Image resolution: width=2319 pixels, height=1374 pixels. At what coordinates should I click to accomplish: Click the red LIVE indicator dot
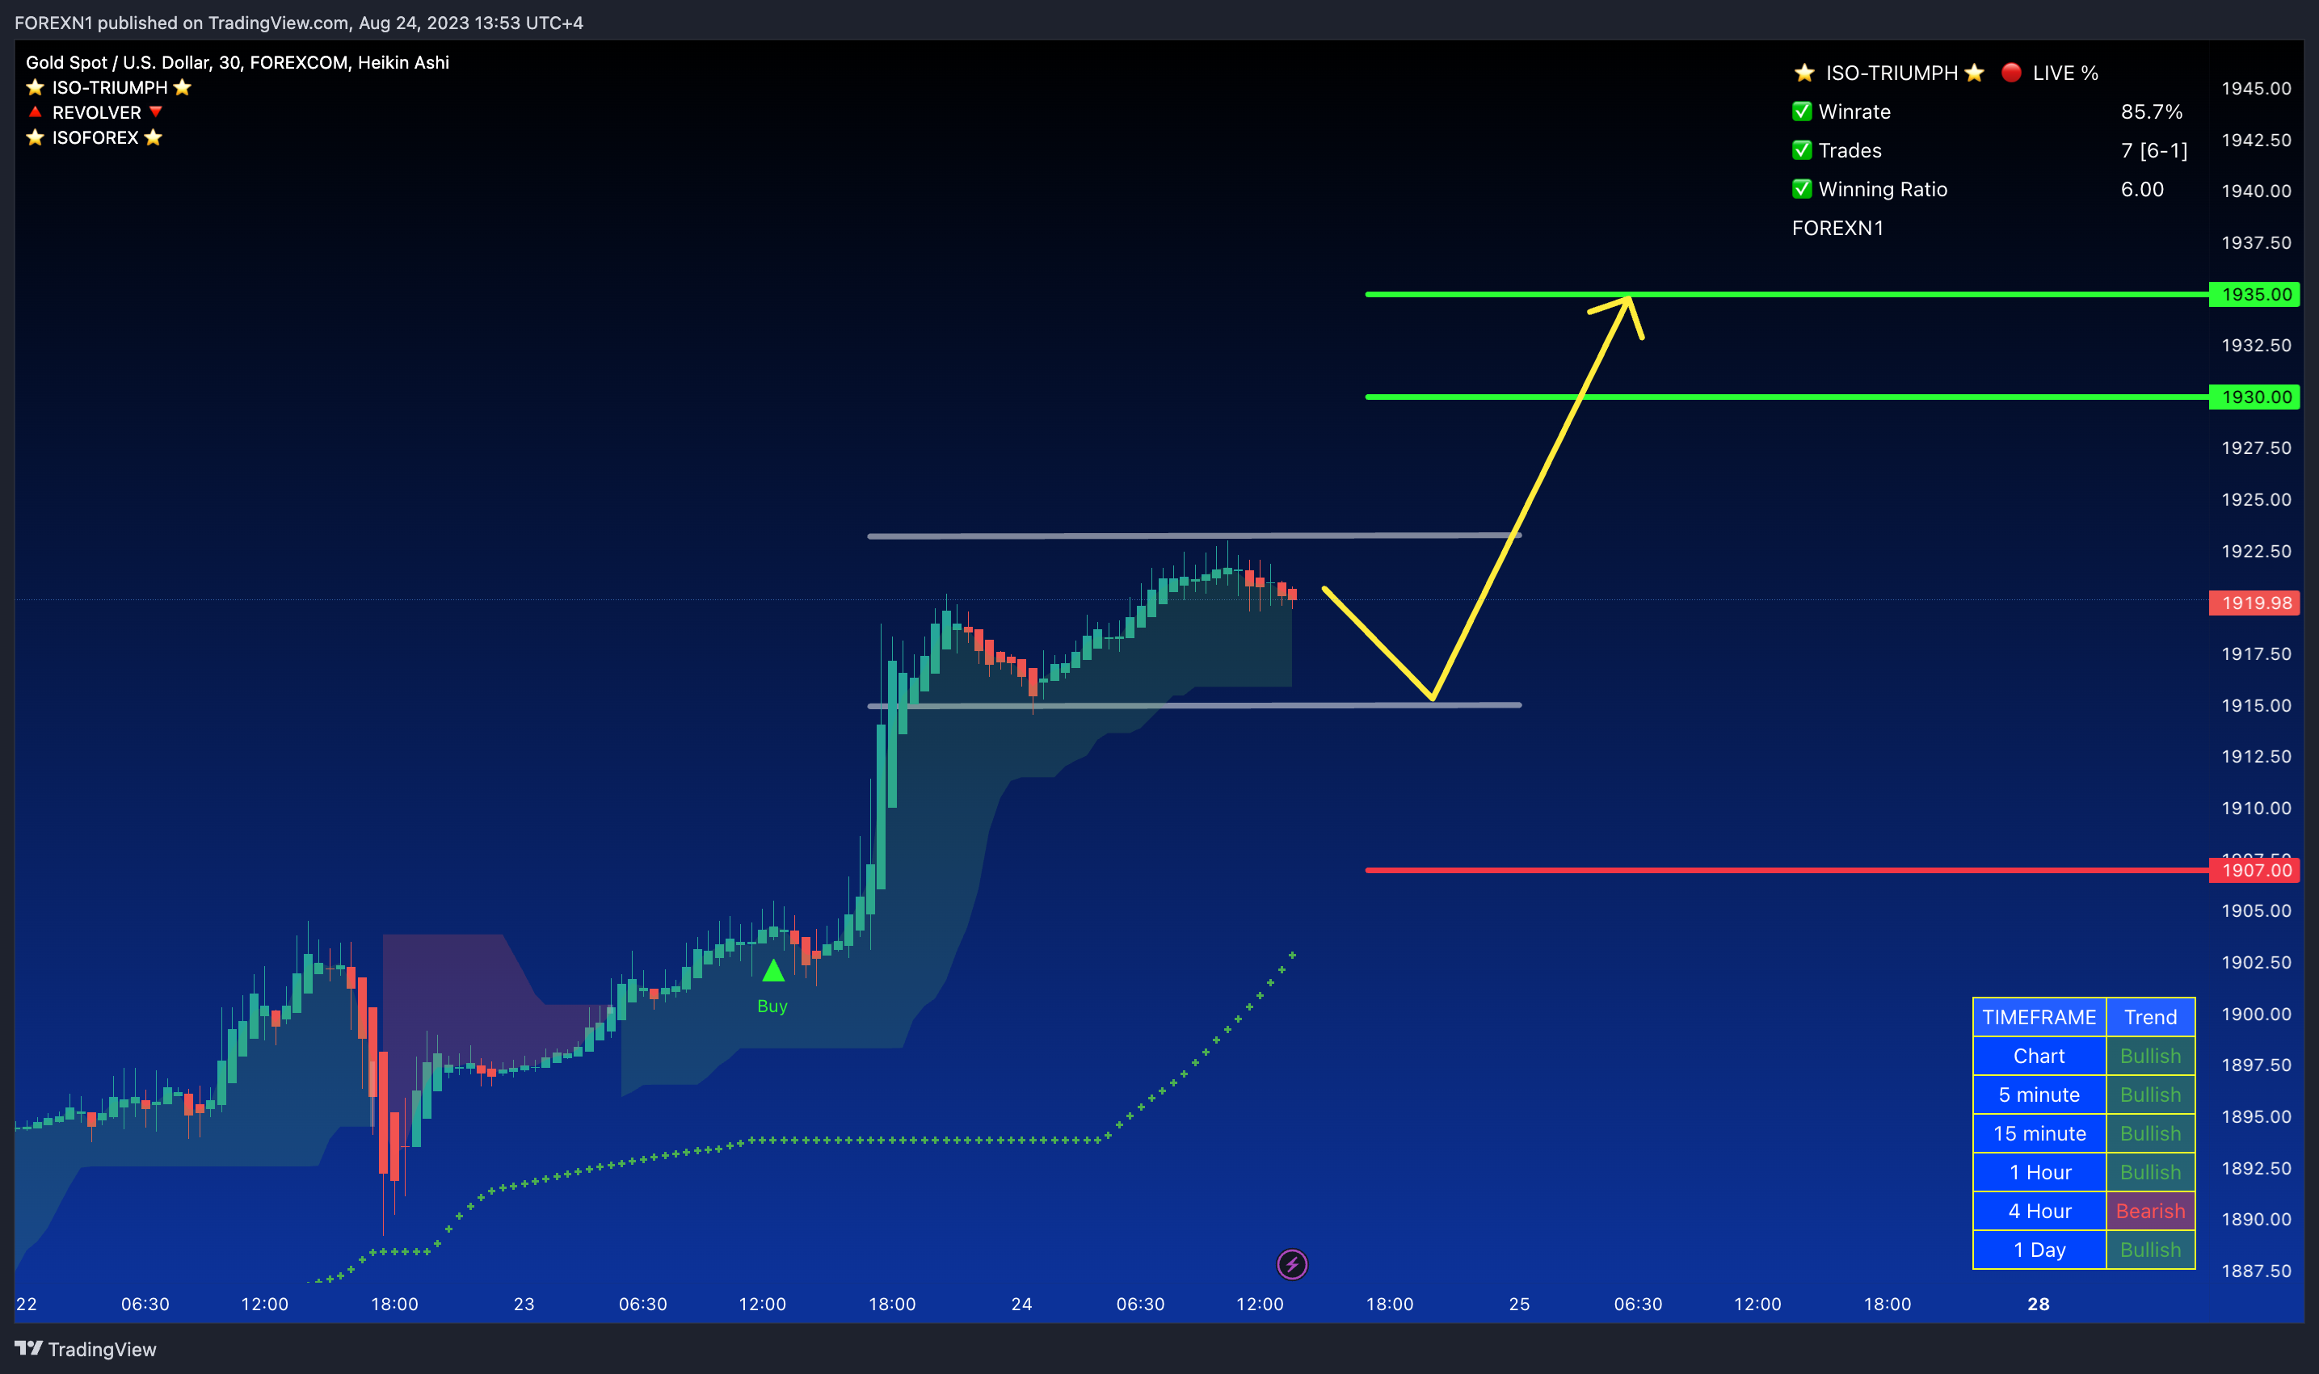coord(2010,72)
